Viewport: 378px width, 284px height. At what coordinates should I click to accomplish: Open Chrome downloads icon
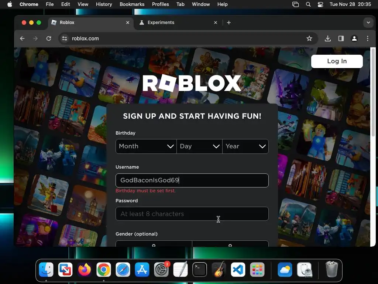click(328, 38)
